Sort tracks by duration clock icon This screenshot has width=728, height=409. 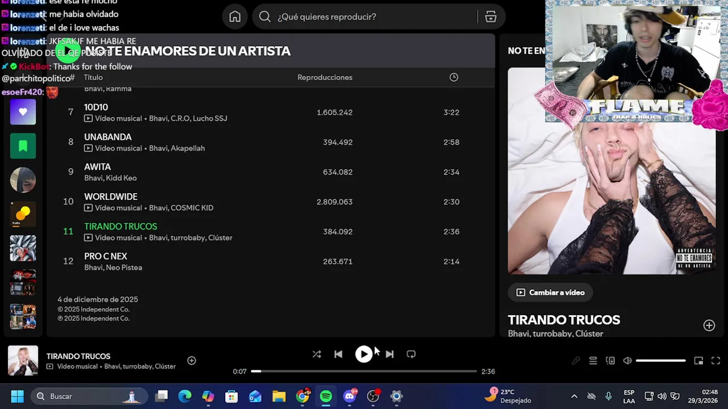coord(454,77)
